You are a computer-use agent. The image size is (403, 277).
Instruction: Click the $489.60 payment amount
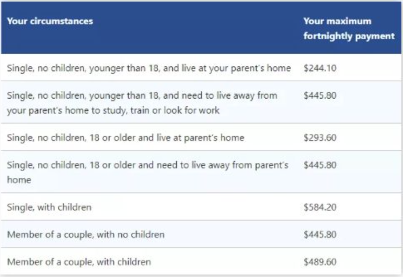click(x=319, y=262)
